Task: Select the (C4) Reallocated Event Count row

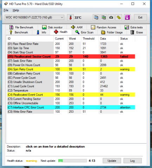Action: (71, 95)
